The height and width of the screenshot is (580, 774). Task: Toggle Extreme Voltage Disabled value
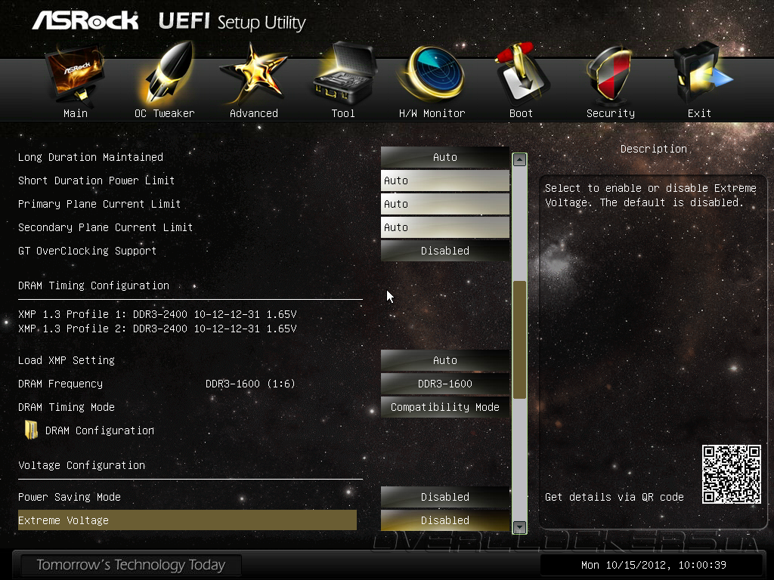(444, 520)
